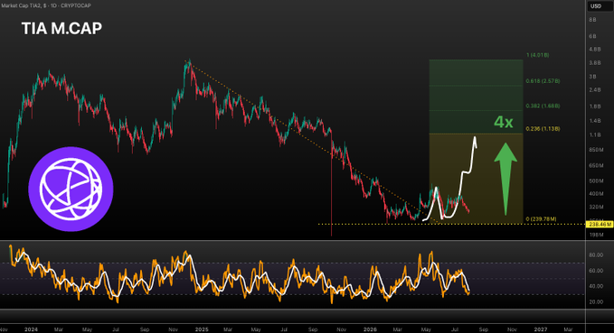The width and height of the screenshot is (614, 333).
Task: Click the 650M price axis label
Action: pos(596,166)
